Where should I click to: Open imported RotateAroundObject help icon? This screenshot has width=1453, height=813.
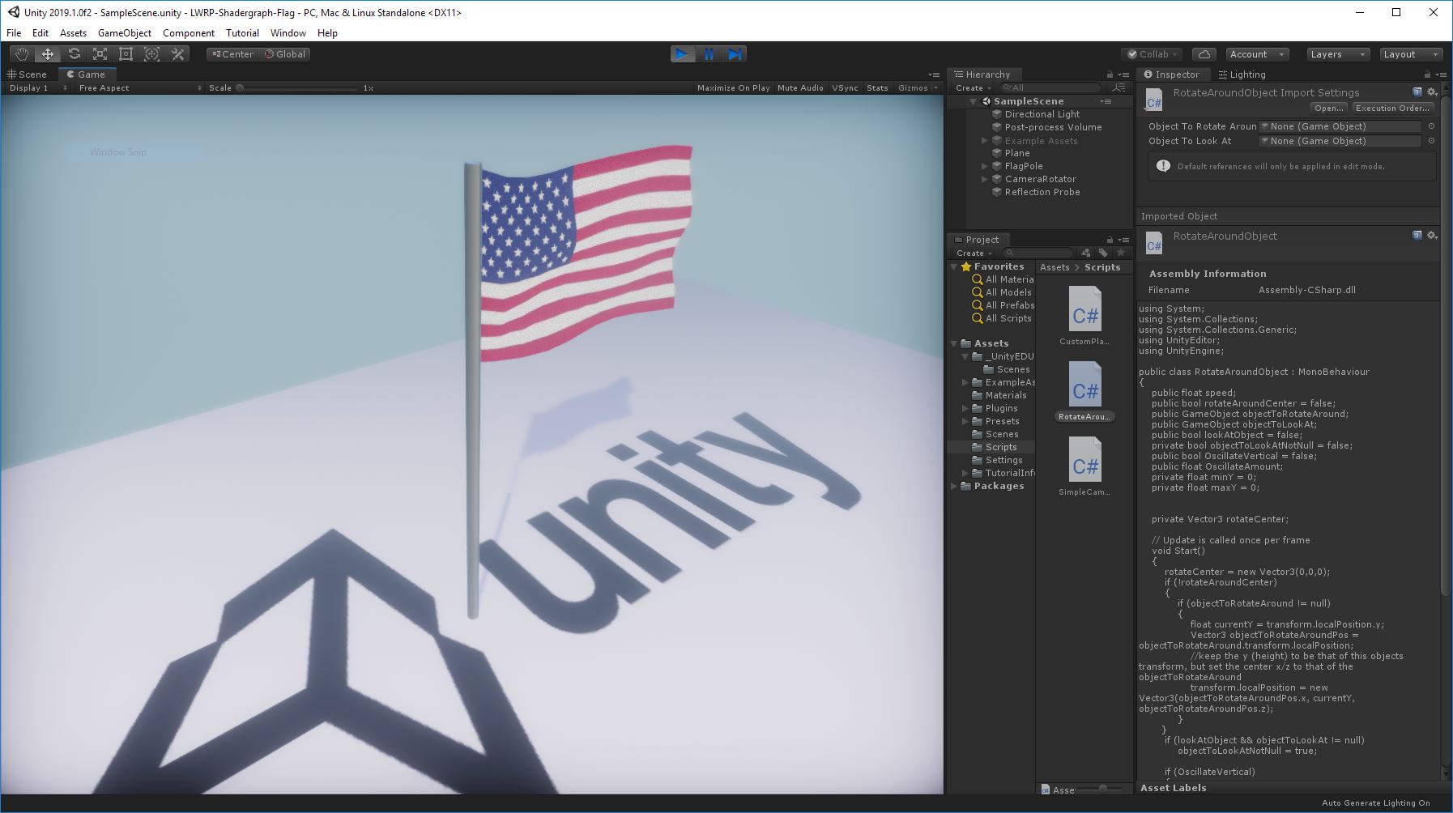(1417, 236)
